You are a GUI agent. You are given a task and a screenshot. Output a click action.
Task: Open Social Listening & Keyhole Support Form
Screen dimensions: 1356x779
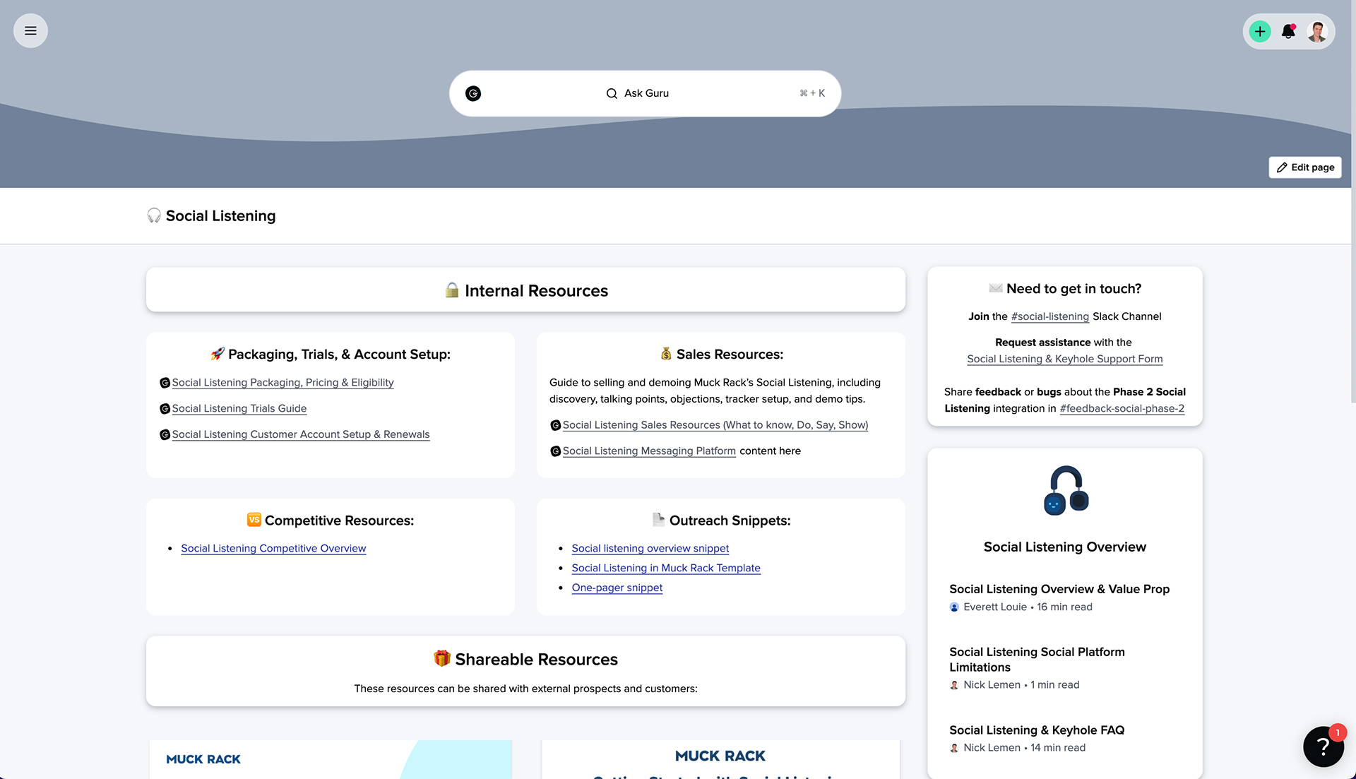pos(1064,359)
